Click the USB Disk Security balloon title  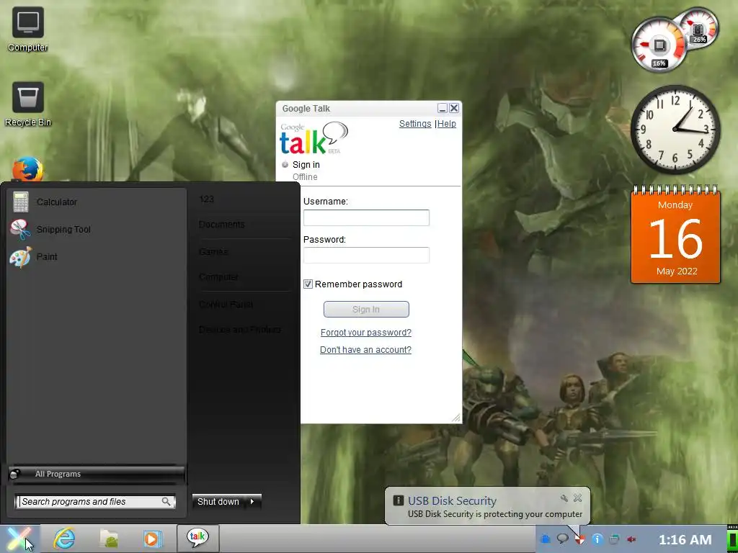(x=453, y=501)
